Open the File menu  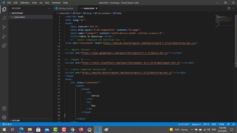tap(9, 3)
